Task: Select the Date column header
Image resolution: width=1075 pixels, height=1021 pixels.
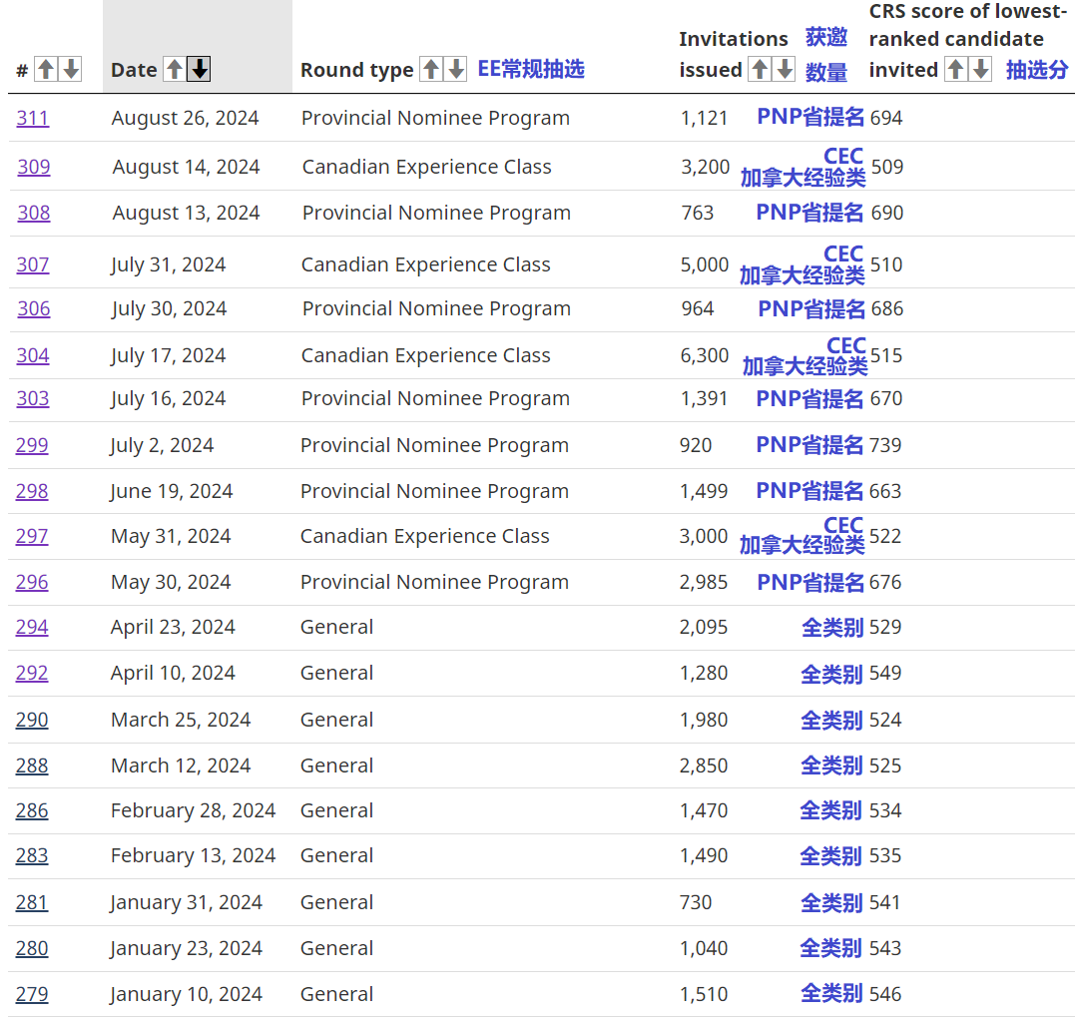Action: 134,70
